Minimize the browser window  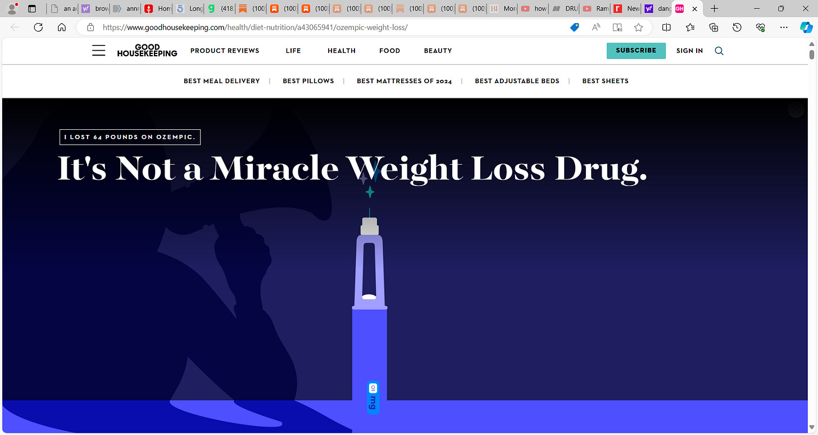click(757, 8)
